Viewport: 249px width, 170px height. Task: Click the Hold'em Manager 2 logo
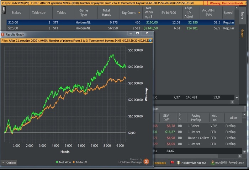[146, 161]
